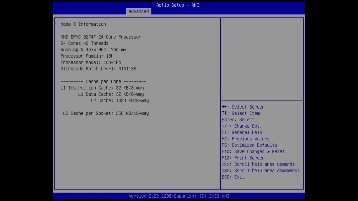
Task: Click the Node 0 Information heading
Action: click(83, 24)
